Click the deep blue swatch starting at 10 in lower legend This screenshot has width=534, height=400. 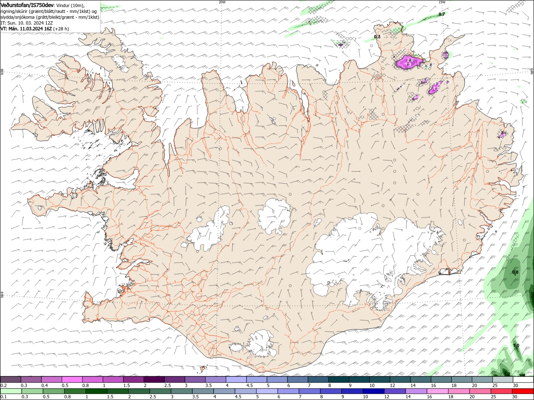click(373, 391)
